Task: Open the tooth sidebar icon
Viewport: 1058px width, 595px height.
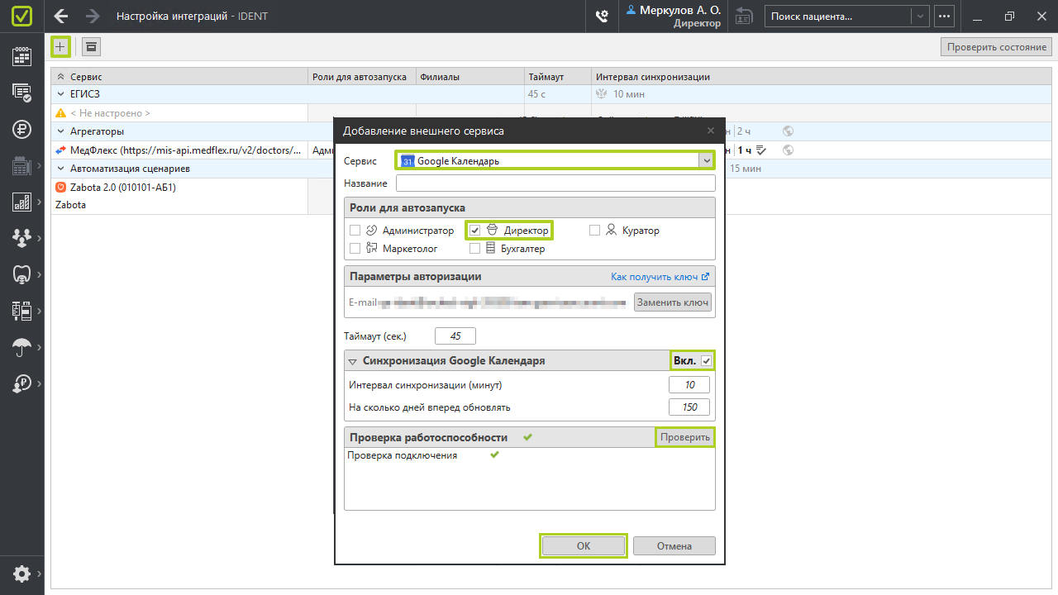Action: coord(22,274)
